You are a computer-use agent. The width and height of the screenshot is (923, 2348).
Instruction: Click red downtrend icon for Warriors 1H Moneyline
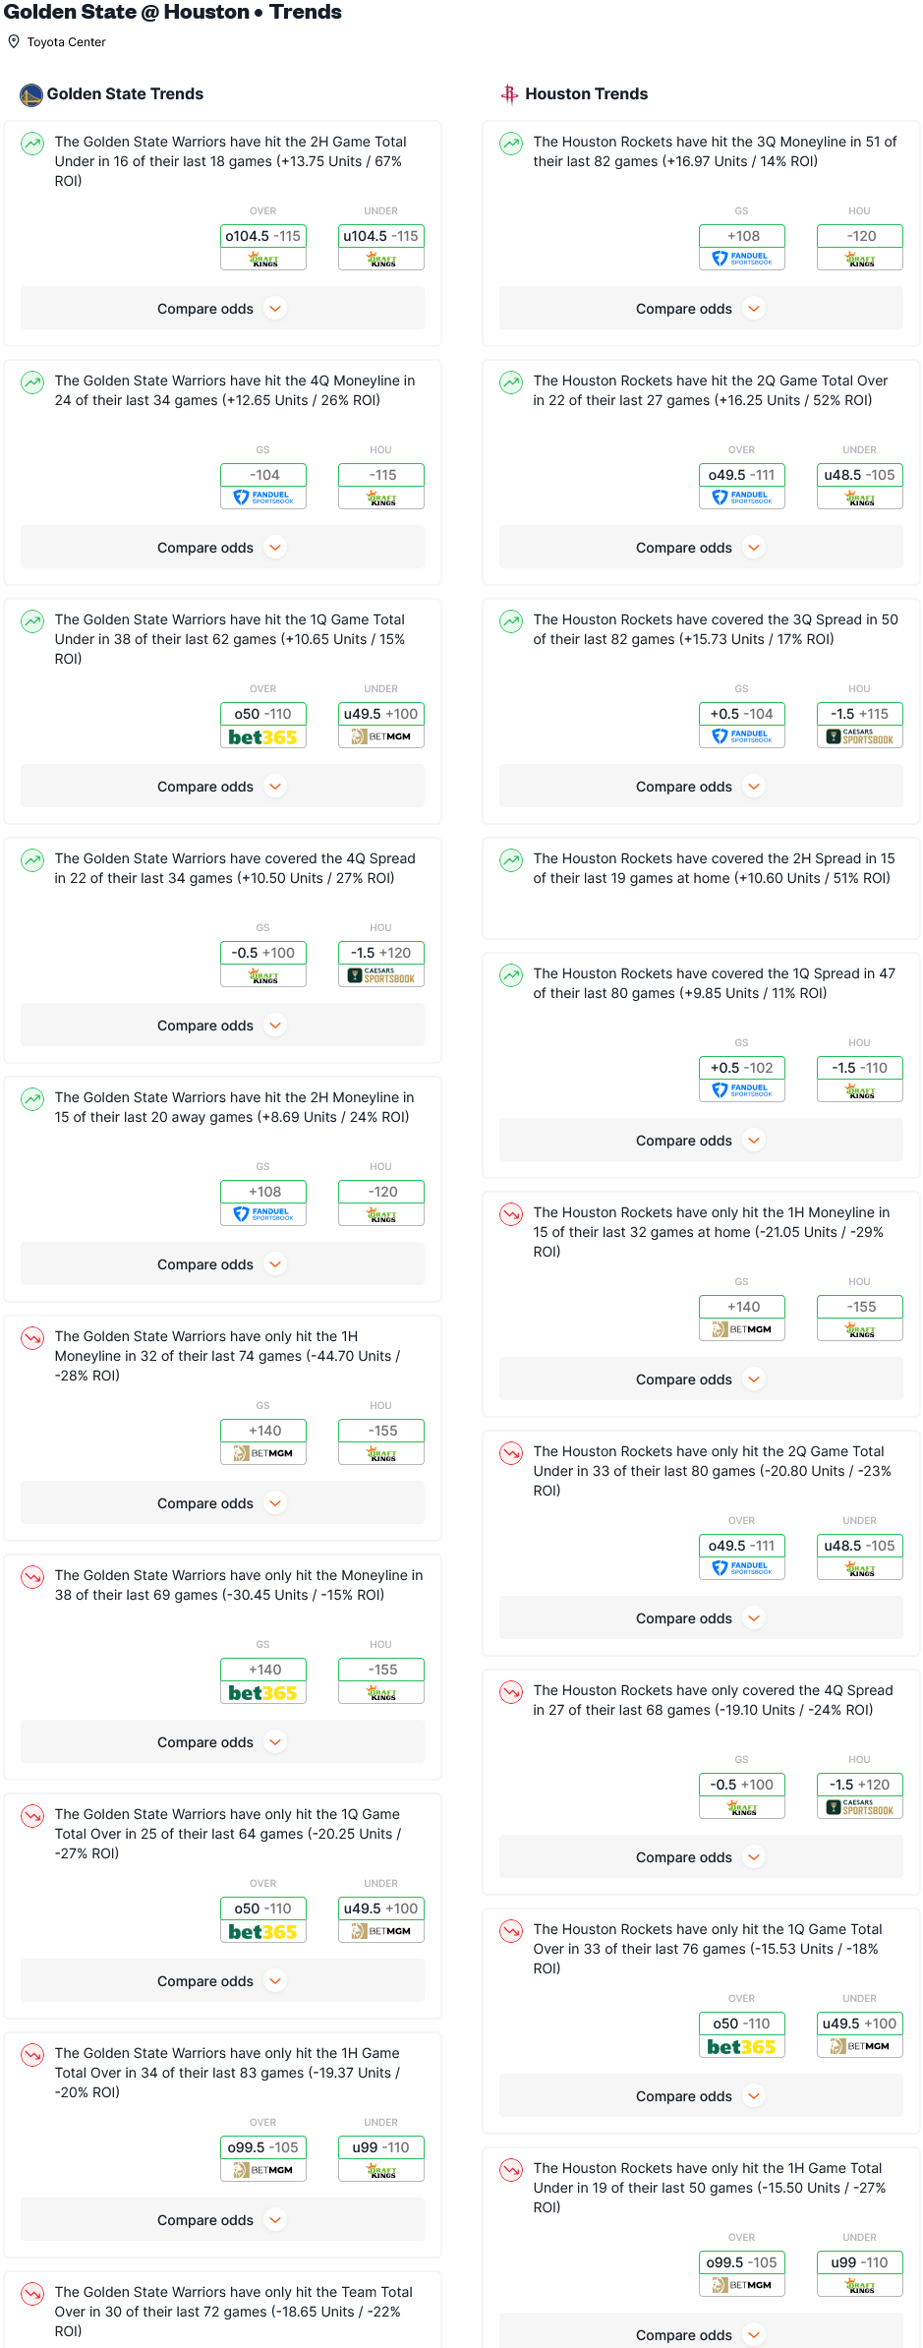pyautogui.click(x=32, y=1338)
